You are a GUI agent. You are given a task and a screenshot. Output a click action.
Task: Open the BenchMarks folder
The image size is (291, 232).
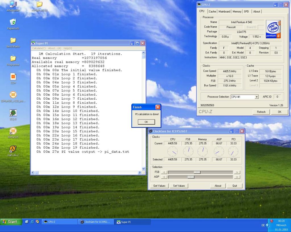(x=13, y=42)
